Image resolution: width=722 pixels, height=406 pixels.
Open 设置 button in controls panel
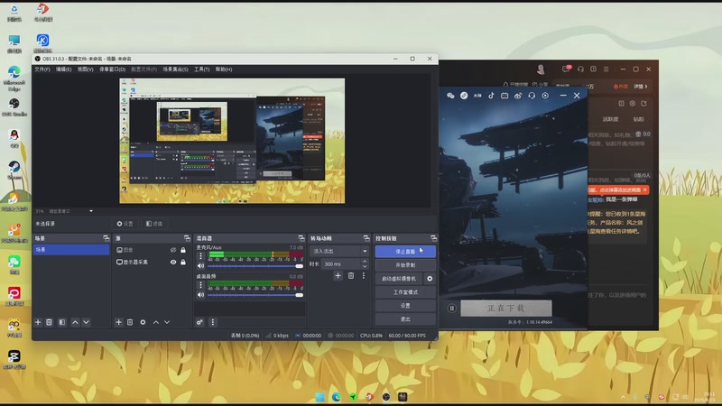[405, 306]
